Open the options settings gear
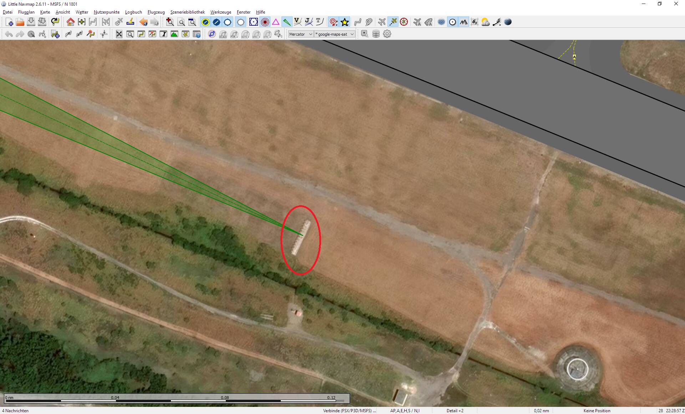The height and width of the screenshot is (414, 685). click(x=387, y=34)
